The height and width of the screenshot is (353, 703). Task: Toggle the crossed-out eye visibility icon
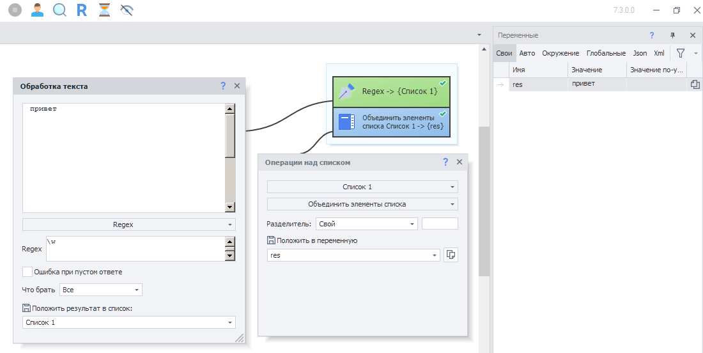click(127, 10)
